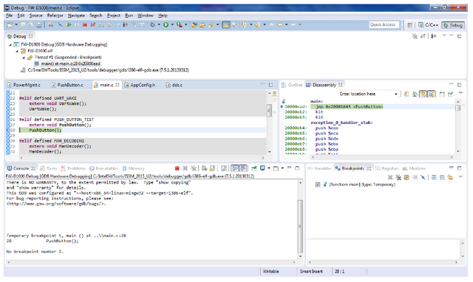This screenshot has width=473, height=282.
Task: Click the red Terminate button in main toolbar
Action: point(85,24)
